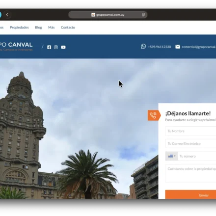216x216 pixels.
Task: Open the Instagram profile icon
Action: [x=56, y=47]
